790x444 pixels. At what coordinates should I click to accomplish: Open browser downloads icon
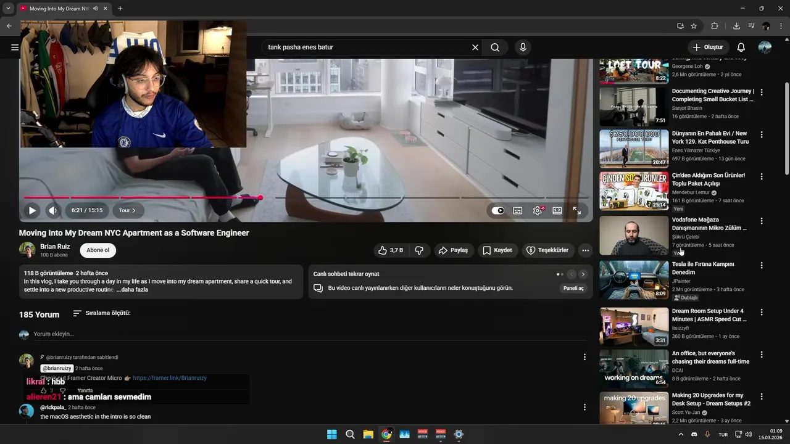tap(736, 26)
